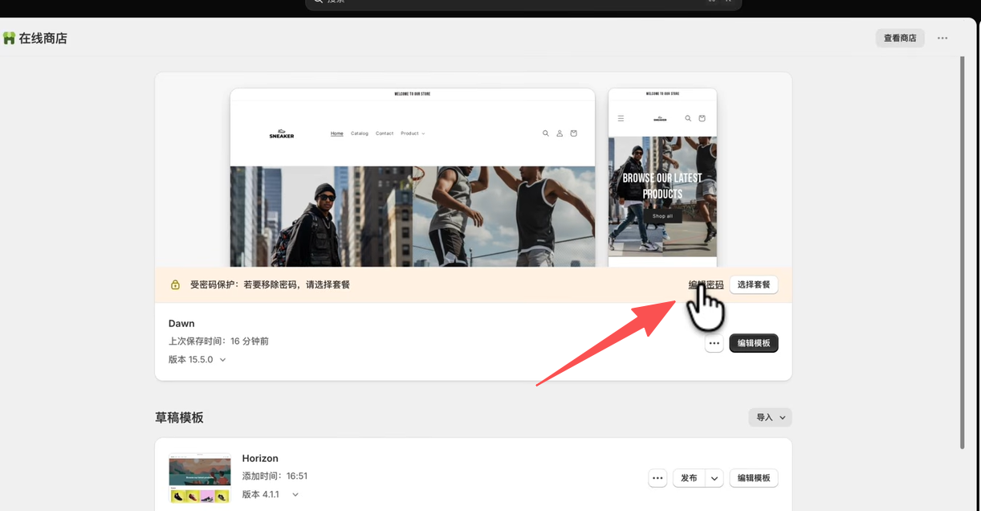Publish the Horizon theme with 发布
Image resolution: width=981 pixels, height=511 pixels.
point(689,478)
